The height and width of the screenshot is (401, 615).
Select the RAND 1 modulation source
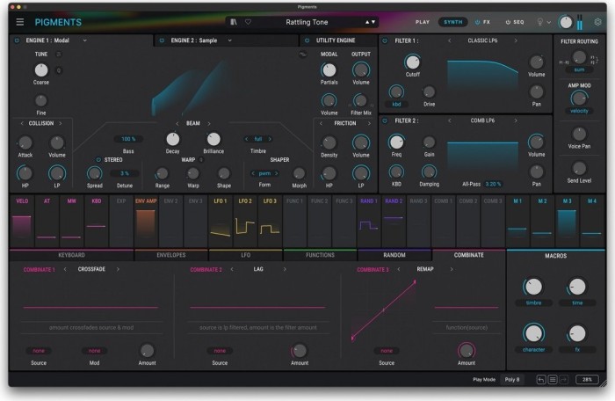tap(369, 222)
